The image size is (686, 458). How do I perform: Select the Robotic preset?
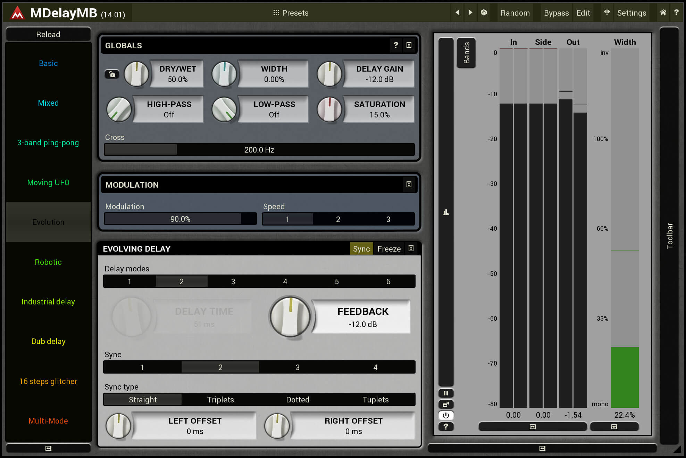click(48, 262)
